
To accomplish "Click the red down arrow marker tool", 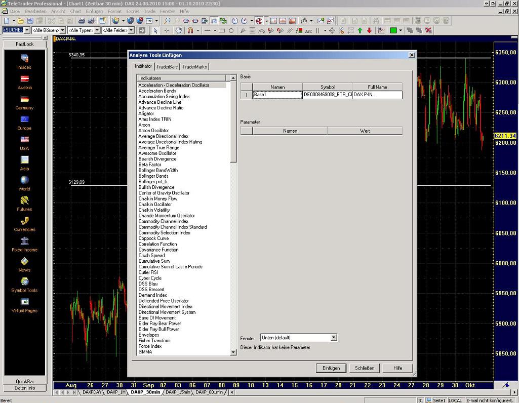I will [x=370, y=30].
